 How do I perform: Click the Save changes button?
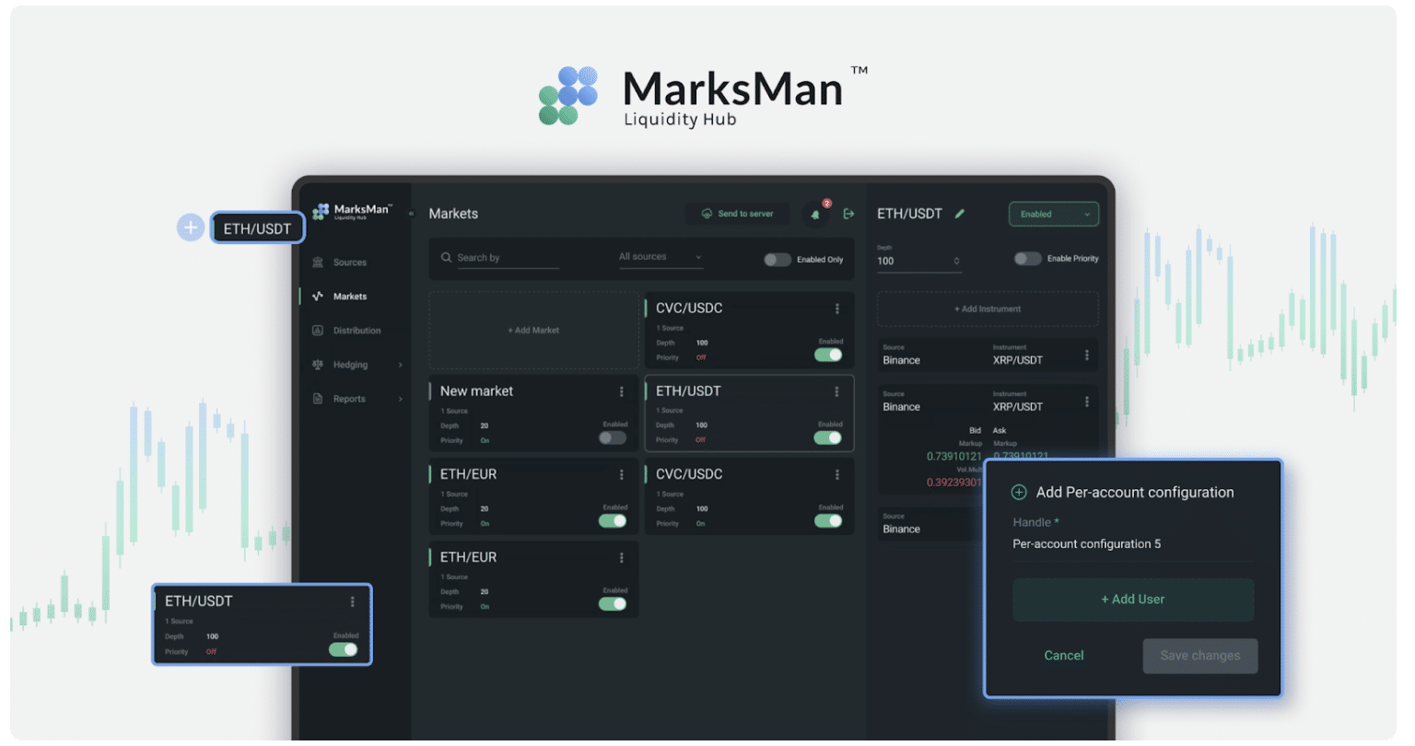[1200, 656]
